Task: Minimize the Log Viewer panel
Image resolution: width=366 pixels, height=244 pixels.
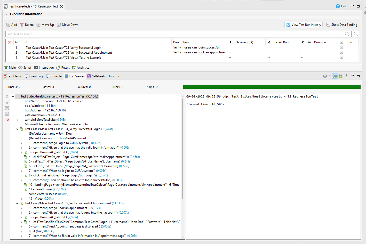Action: (352, 76)
